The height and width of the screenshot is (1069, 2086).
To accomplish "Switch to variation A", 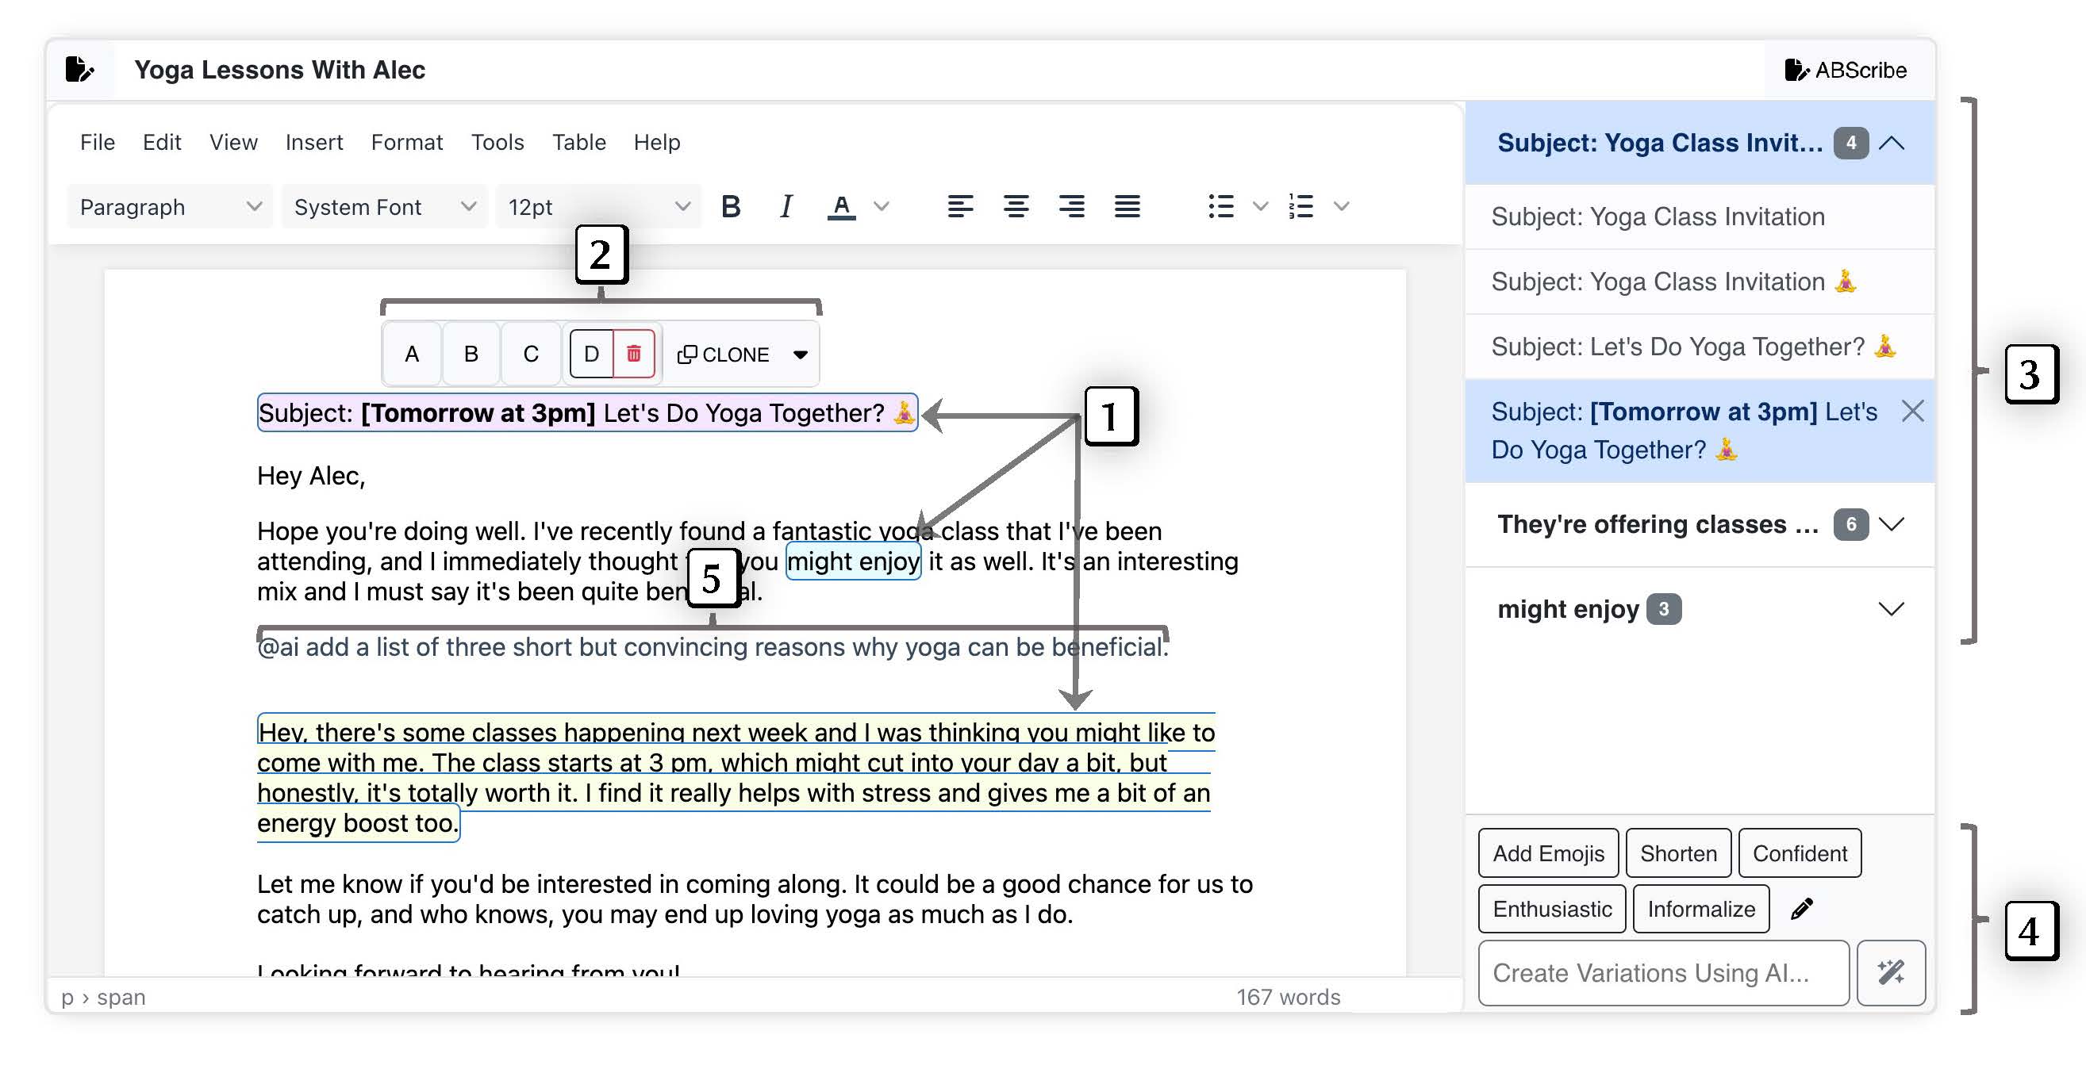I will pyautogui.click(x=411, y=354).
